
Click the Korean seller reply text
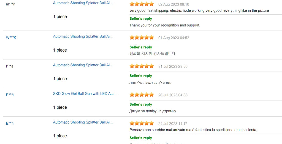(153, 54)
